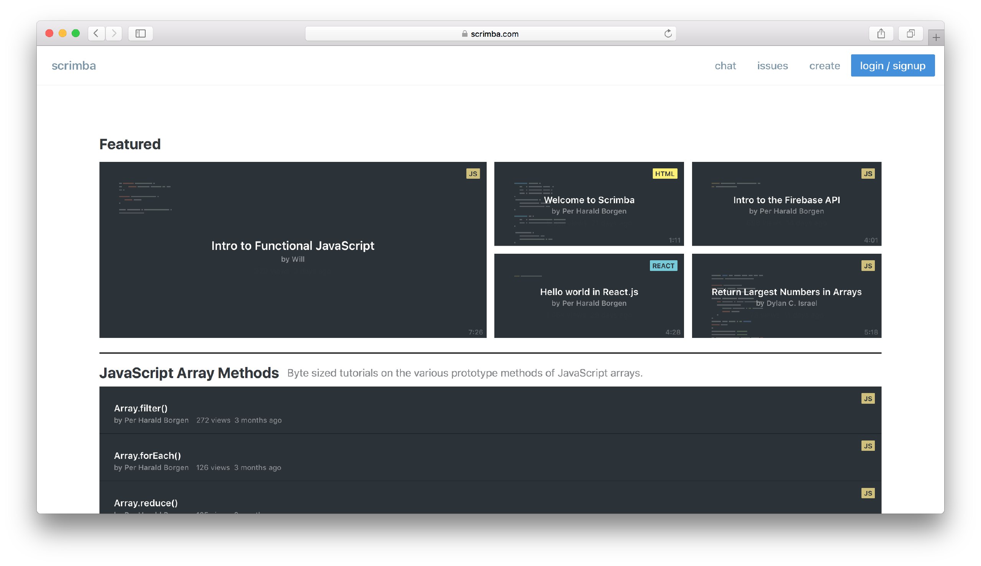Open Return Largest Numbers in Arrays card

(x=786, y=295)
